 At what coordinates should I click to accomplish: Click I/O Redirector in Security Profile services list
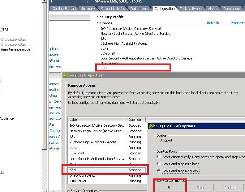(x=131, y=29)
